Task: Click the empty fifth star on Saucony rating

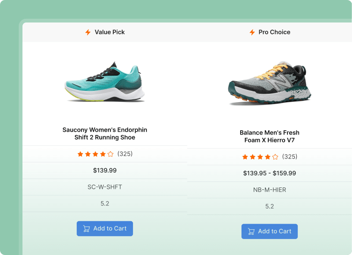Action: 110,154
